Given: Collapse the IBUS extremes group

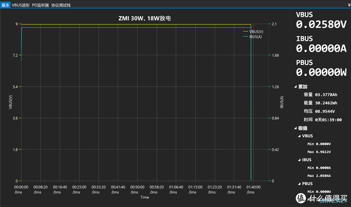Looking at the screenshot, I should (x=299, y=160).
